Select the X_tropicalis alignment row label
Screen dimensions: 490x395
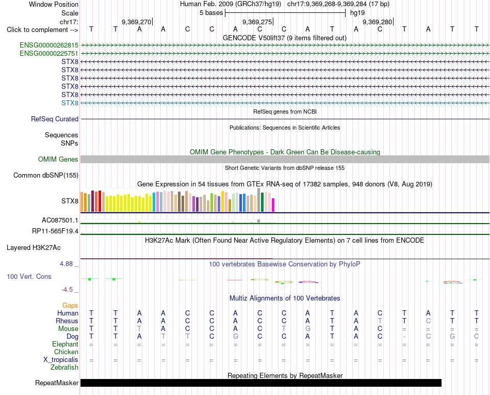click(x=61, y=360)
